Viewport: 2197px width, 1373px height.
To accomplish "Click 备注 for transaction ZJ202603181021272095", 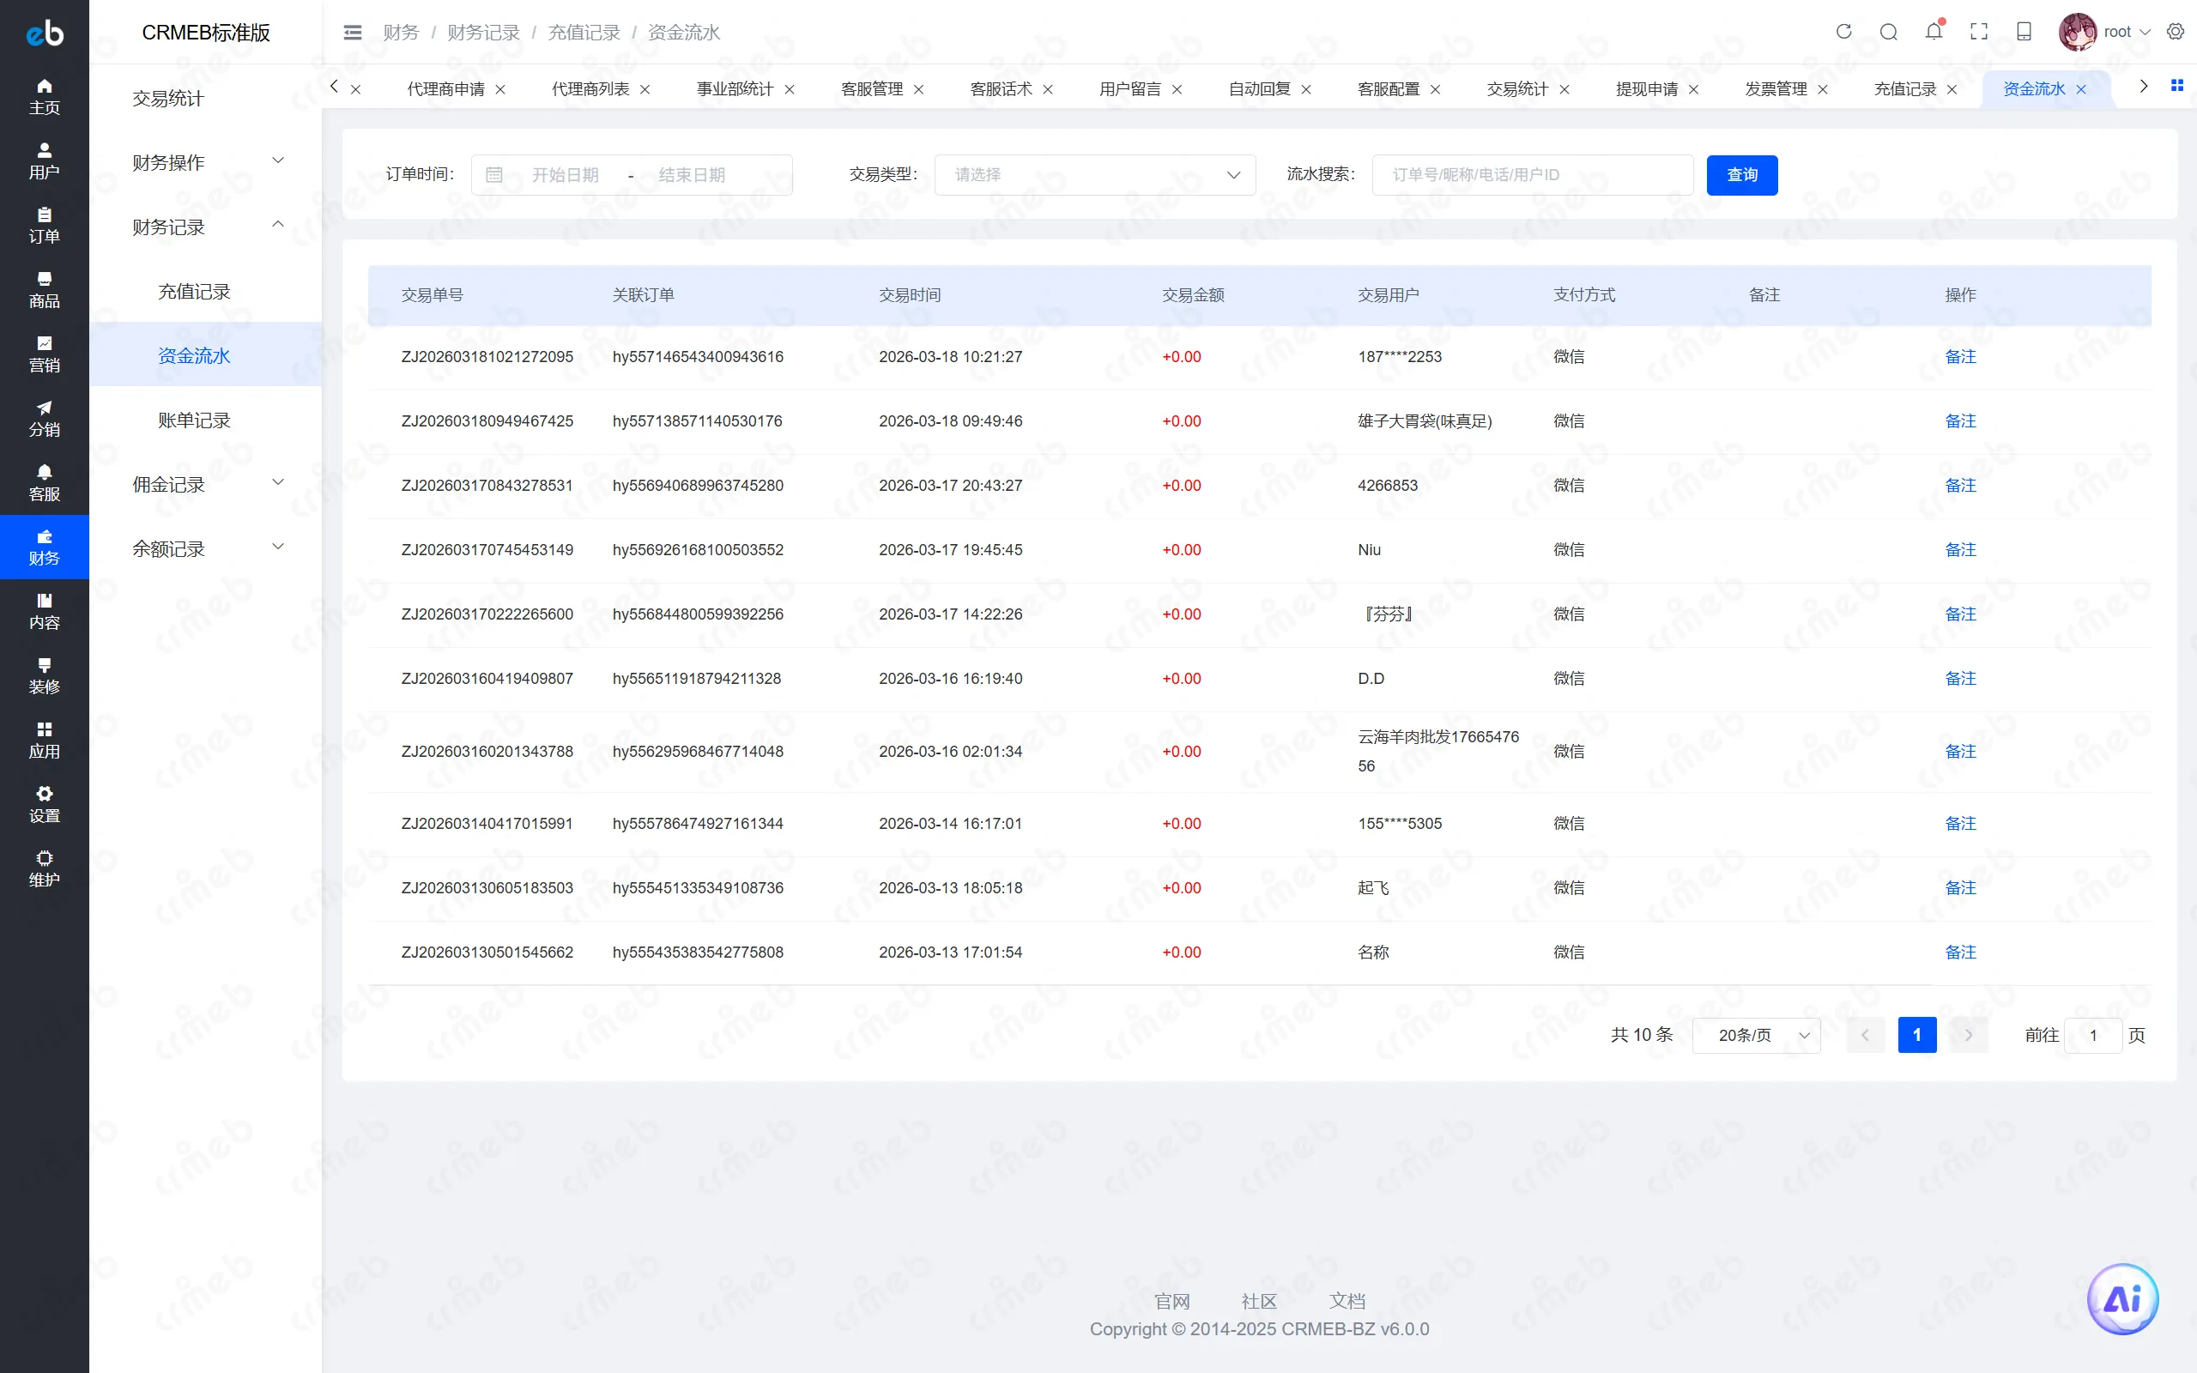I will (x=1960, y=357).
